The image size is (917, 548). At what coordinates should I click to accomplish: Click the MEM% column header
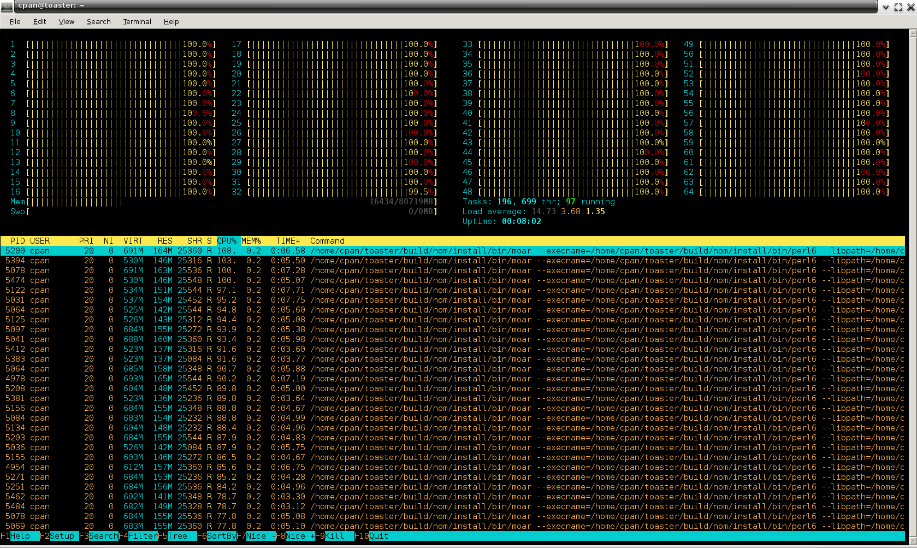click(x=251, y=241)
